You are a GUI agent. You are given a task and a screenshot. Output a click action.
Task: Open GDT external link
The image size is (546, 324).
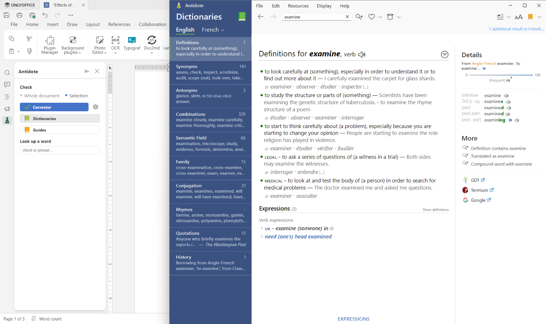tap(473, 180)
